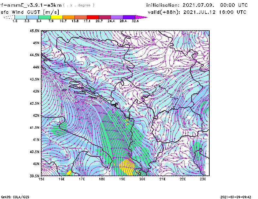
Task: Click the crimson 20.7–24.4 legend swatch
Action: click(105, 17)
